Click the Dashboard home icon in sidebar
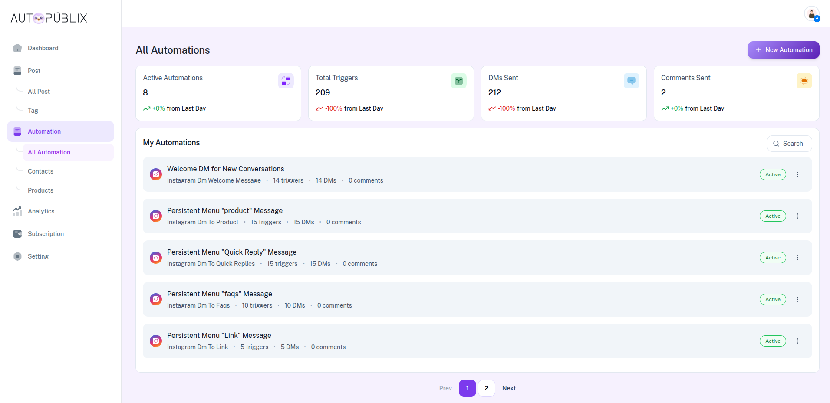The width and height of the screenshot is (830, 403). click(17, 48)
